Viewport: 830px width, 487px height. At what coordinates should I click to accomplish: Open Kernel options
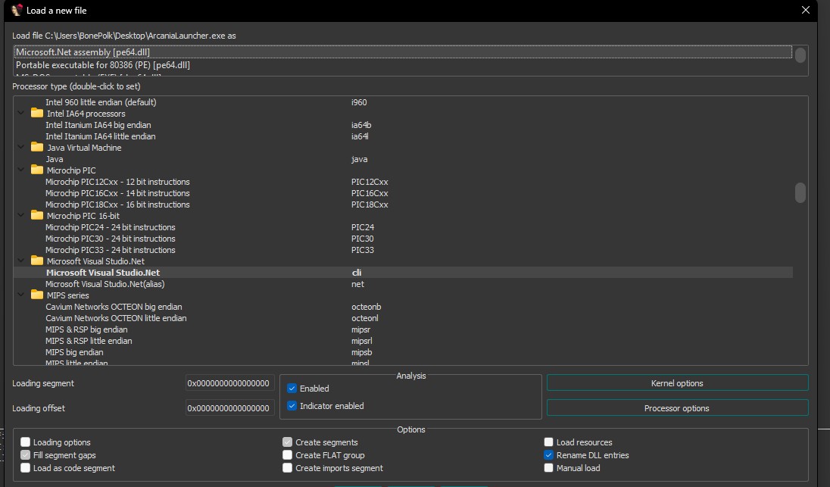(x=678, y=383)
